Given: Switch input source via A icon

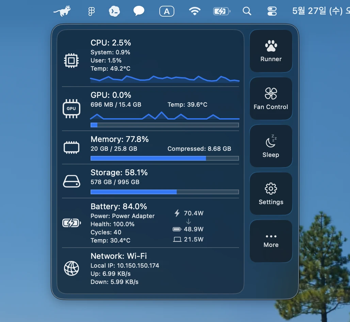Looking at the screenshot, I should click(167, 11).
